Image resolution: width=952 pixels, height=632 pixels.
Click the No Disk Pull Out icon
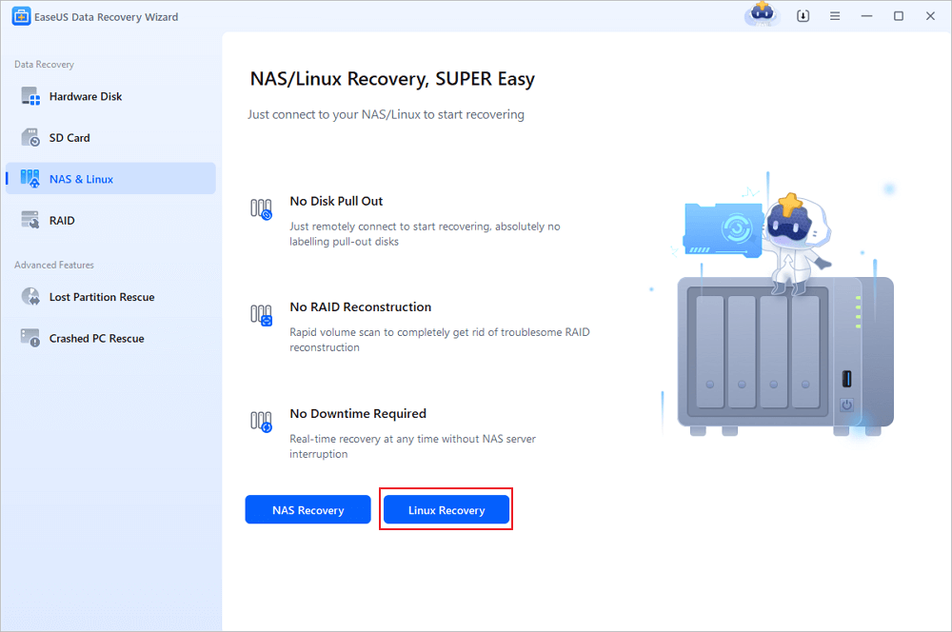pyautogui.click(x=261, y=208)
